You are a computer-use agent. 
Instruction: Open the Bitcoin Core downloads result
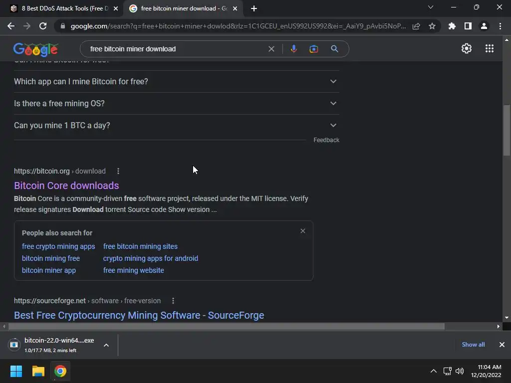pos(66,186)
